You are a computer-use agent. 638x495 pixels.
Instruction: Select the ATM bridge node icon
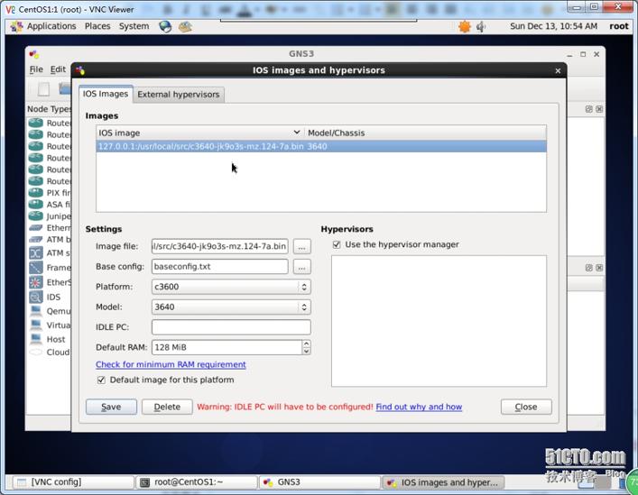[x=36, y=239]
